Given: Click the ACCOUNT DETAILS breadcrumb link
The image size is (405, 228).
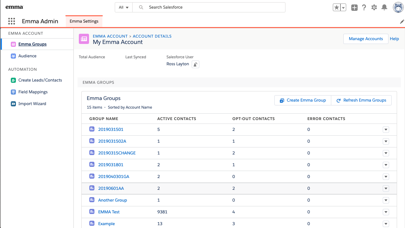Looking at the screenshot, I should pos(152,36).
